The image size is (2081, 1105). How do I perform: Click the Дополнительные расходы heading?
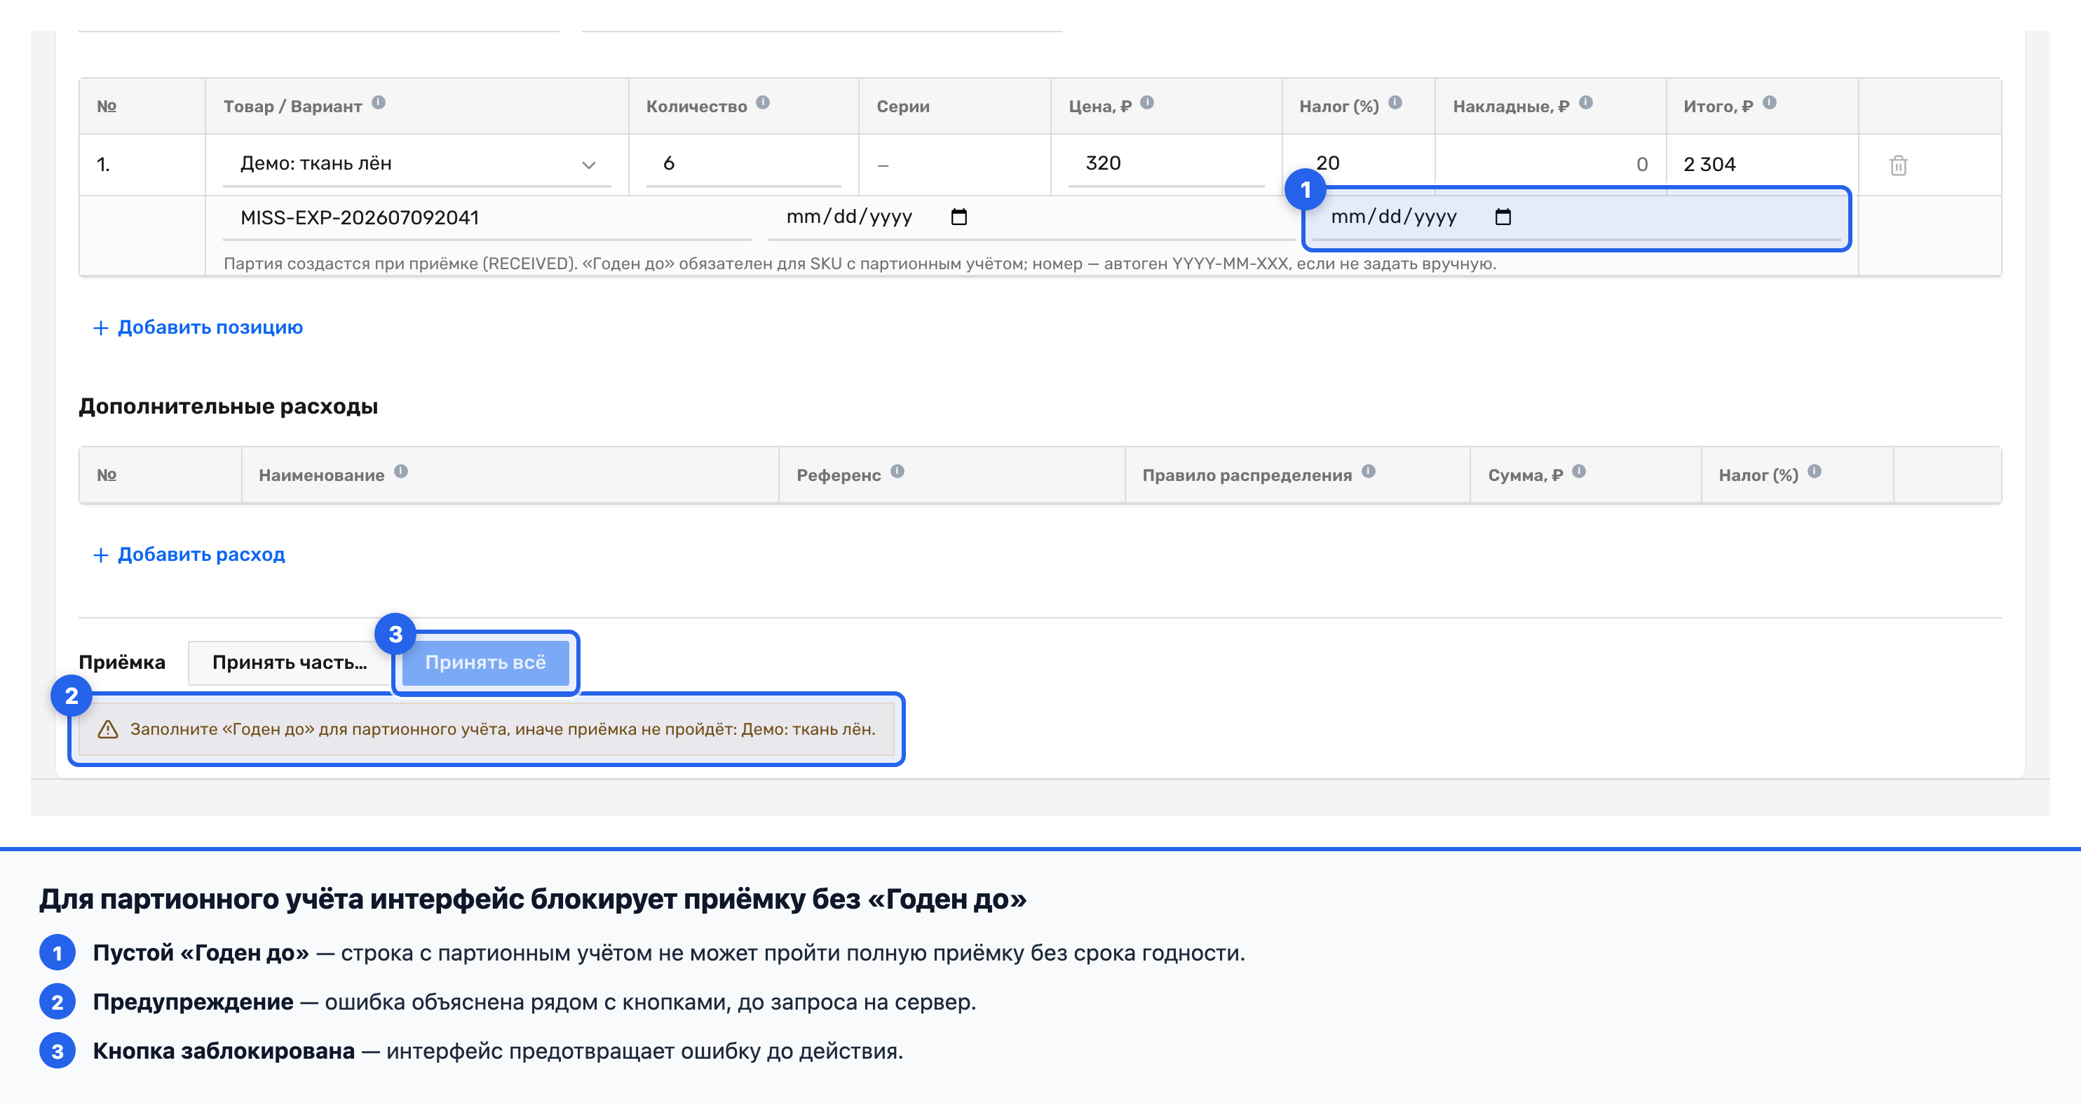pyautogui.click(x=228, y=406)
